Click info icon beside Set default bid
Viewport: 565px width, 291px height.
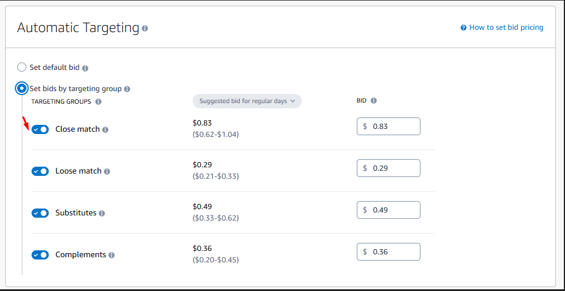coord(85,68)
